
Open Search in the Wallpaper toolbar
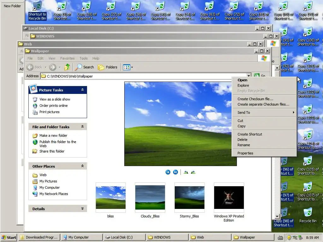85,67
